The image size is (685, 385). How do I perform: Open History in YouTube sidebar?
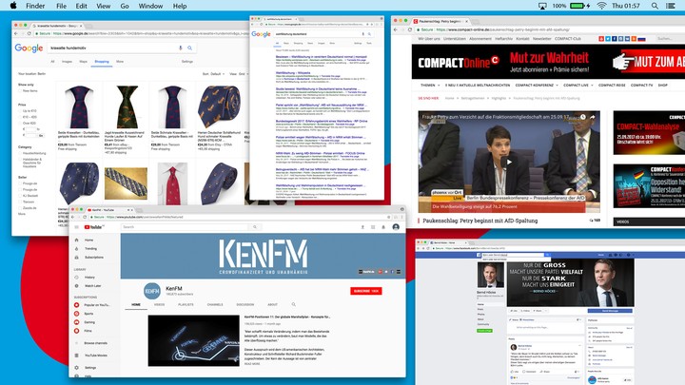click(88, 278)
